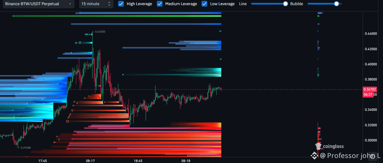This screenshot has height=163, width=383.
Task: Click the Line slider label
Action: (x=243, y=4)
